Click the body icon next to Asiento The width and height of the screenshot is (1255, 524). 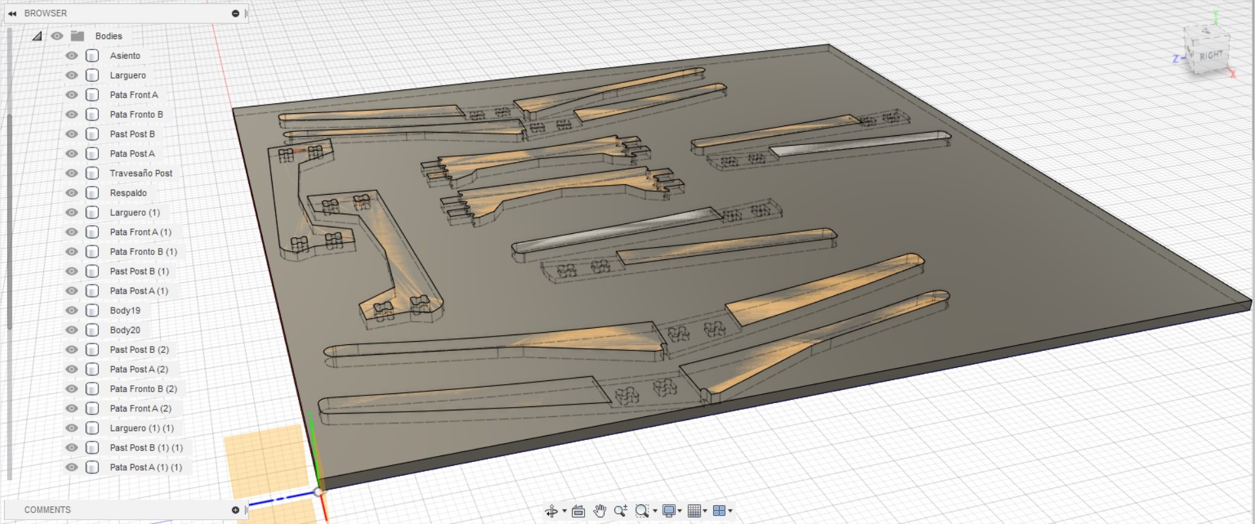[92, 56]
